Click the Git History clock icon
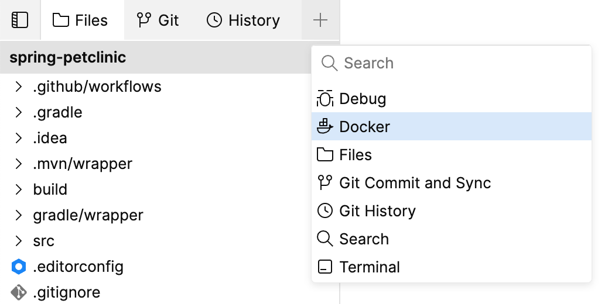615x304 pixels. pyautogui.click(x=325, y=211)
